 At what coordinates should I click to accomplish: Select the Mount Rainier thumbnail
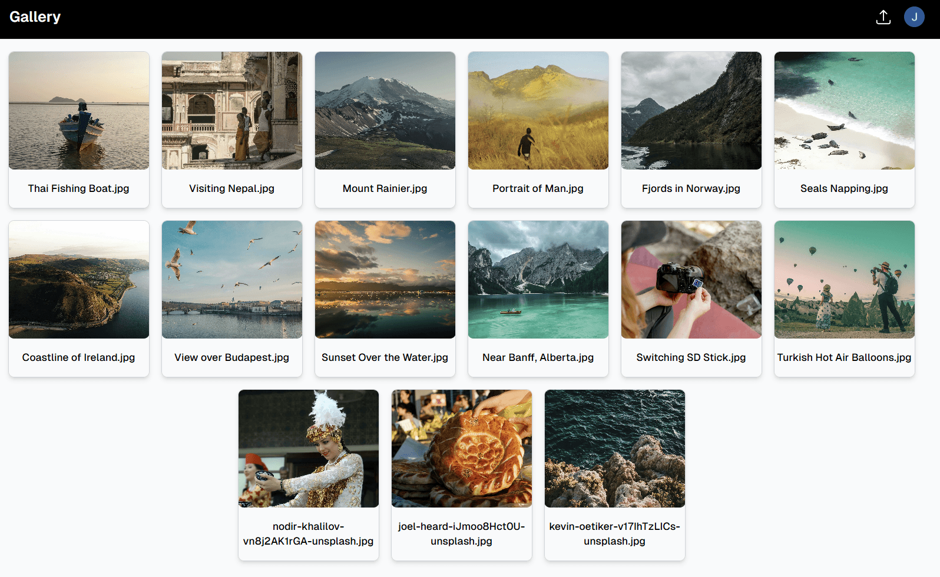(385, 111)
